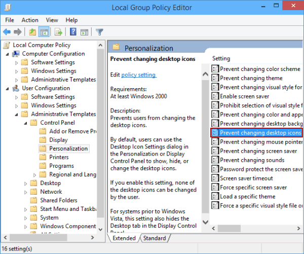Screen dimensions: 304x254
Task: Open Help via the question mark icon
Action: (72, 32)
